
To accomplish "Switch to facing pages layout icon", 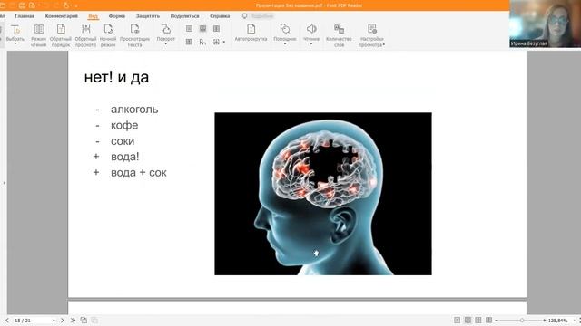I will point(216,29).
